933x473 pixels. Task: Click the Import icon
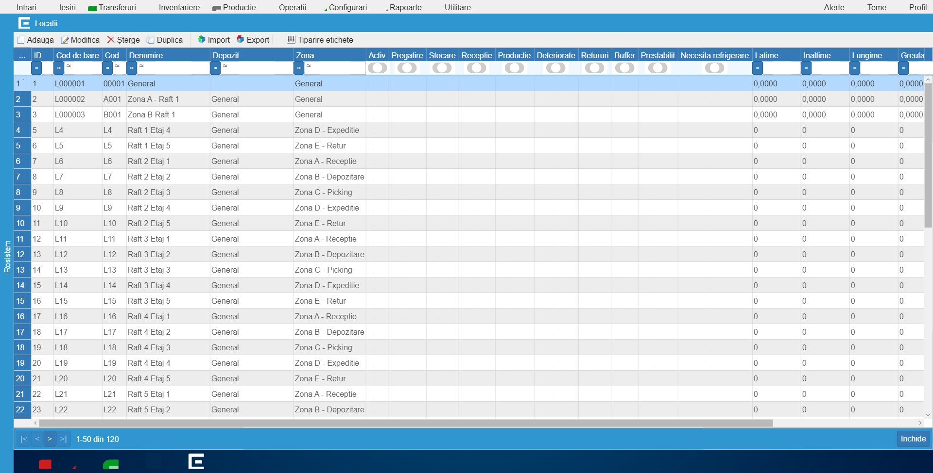pyautogui.click(x=202, y=39)
